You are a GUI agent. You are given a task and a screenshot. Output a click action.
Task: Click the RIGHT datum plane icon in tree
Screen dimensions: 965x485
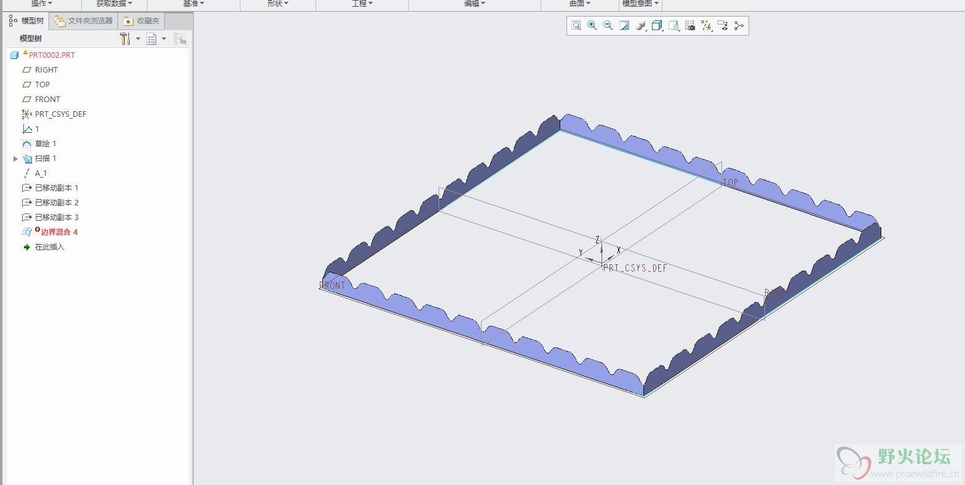click(x=26, y=69)
